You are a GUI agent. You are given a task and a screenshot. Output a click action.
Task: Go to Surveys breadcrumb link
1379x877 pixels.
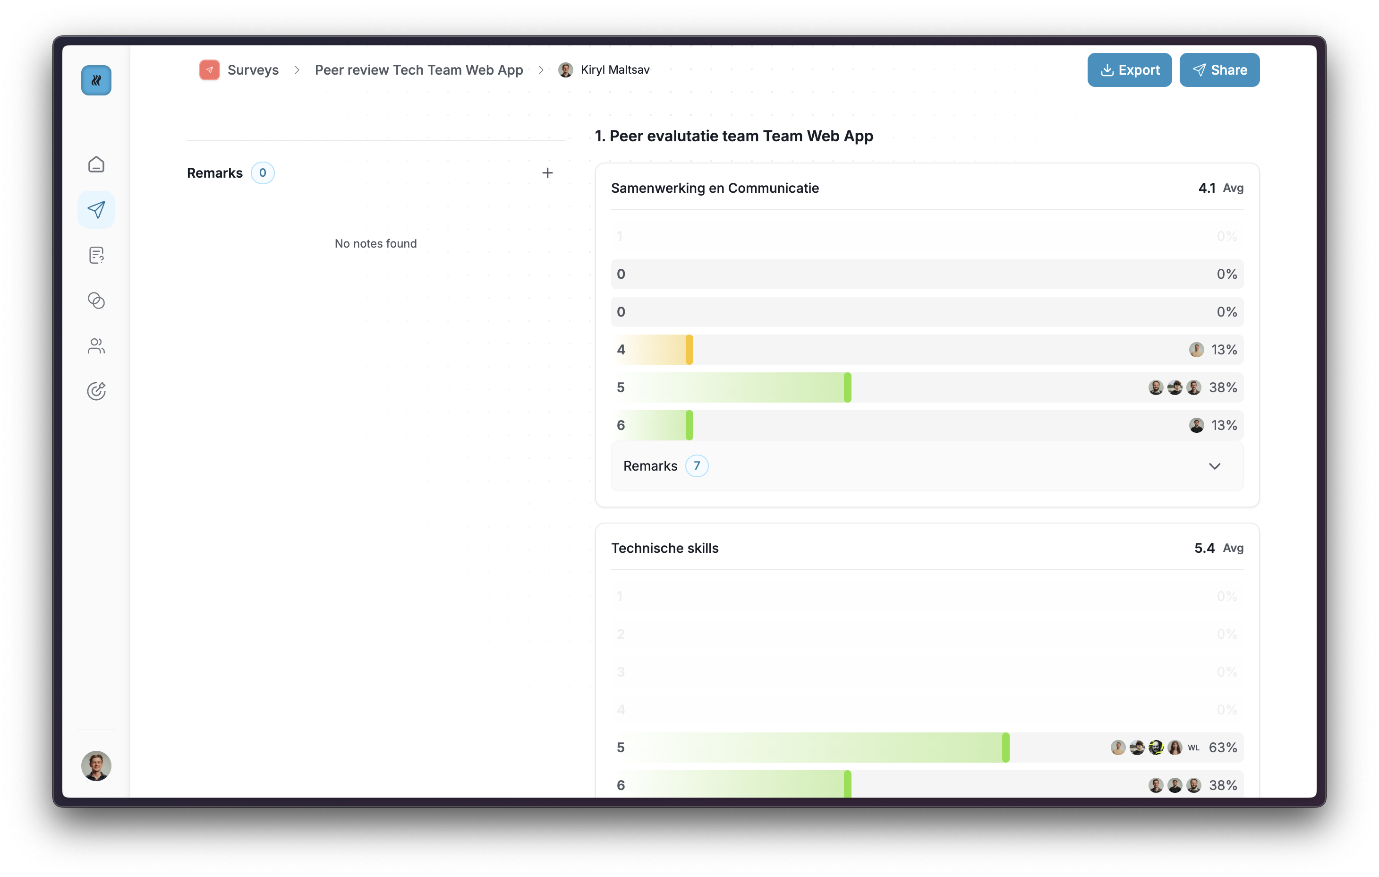[x=253, y=70]
